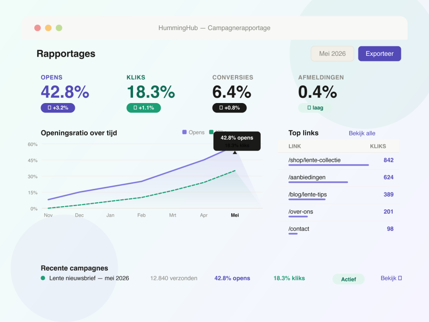Click the 42.8% opens campaign value
Image resolution: width=429 pixels, height=322 pixels.
[232, 278]
